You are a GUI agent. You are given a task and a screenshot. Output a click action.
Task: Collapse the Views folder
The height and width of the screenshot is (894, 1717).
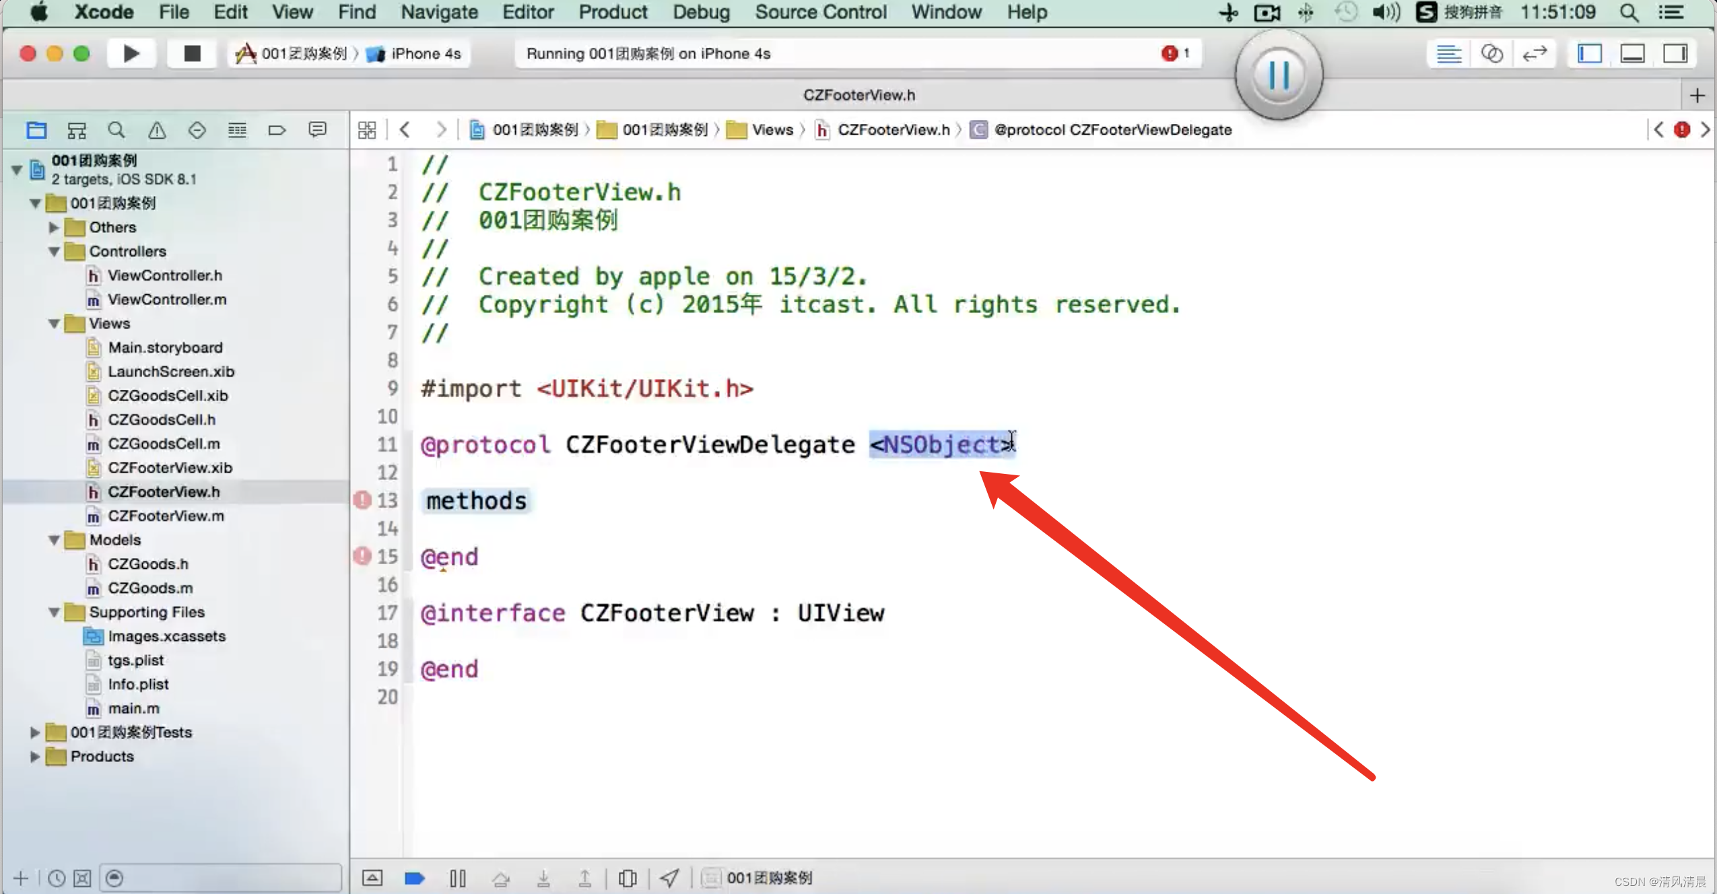pos(54,324)
